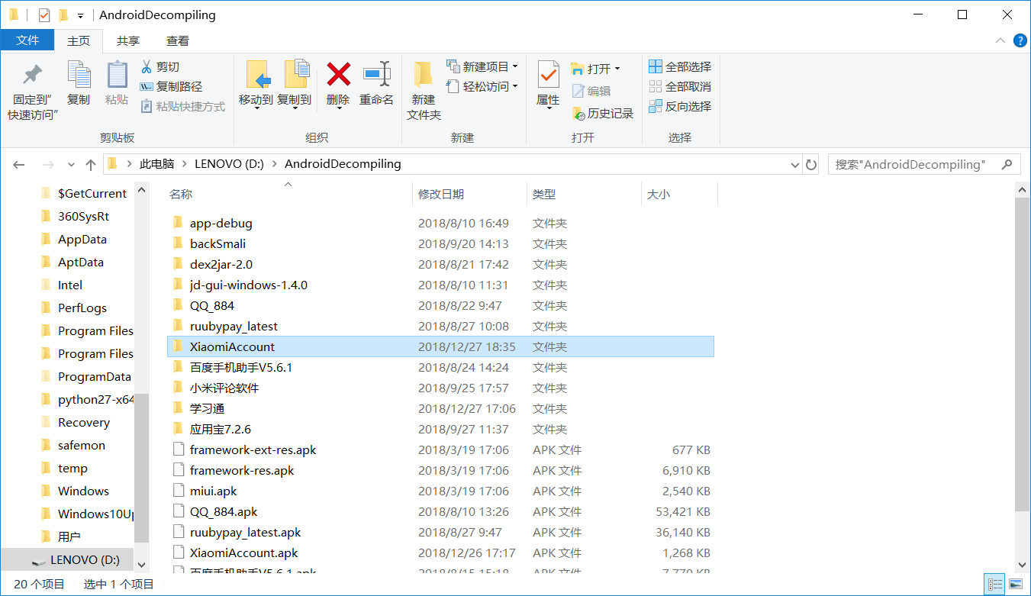
Task: Switch to the 查看 ribbon tab
Action: (x=176, y=40)
